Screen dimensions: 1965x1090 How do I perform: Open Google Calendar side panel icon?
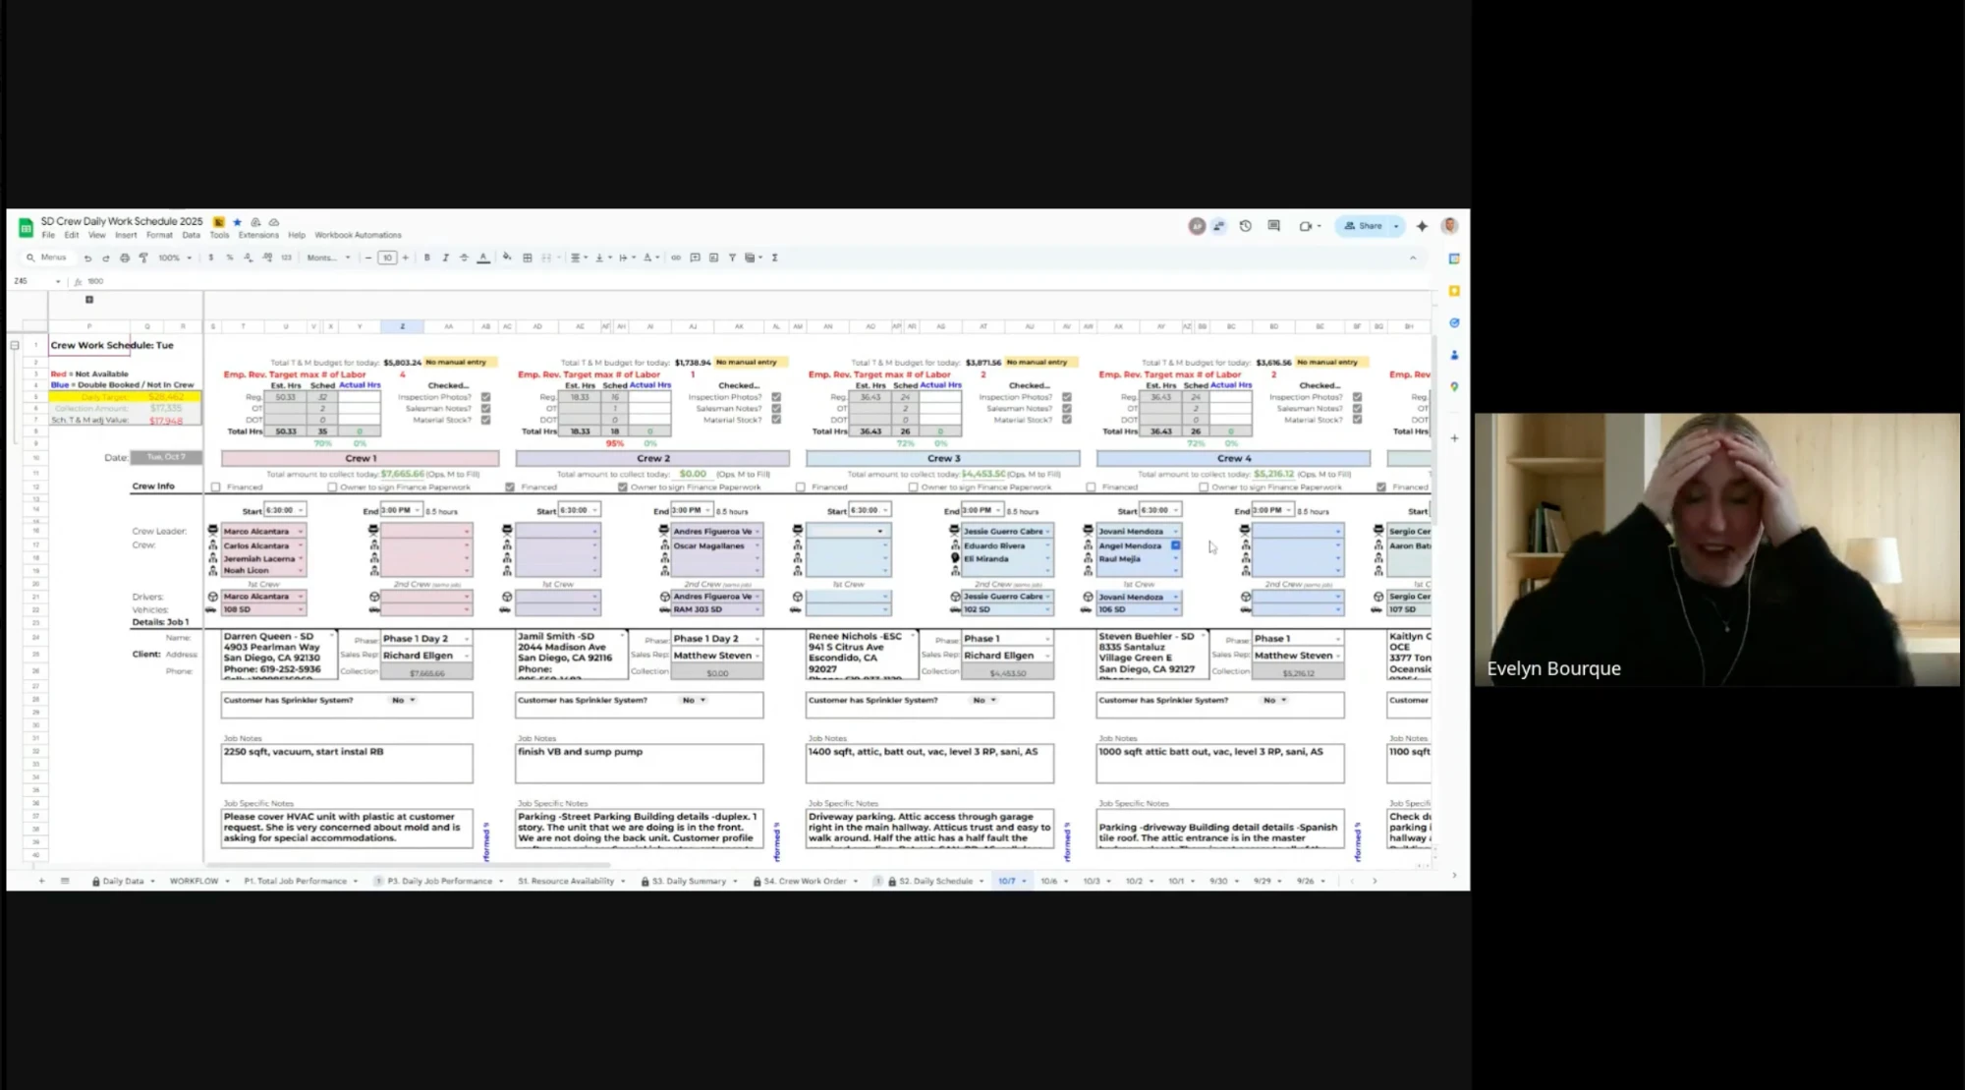coord(1454,258)
